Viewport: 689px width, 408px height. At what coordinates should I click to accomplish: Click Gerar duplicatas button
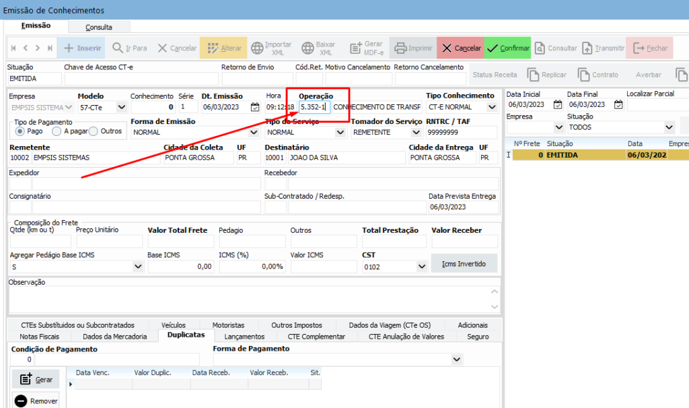click(x=36, y=379)
